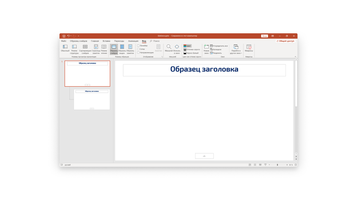The height and width of the screenshot is (200, 357).
Task: Click the Save icon in quick access toolbar
Action: coord(64,36)
